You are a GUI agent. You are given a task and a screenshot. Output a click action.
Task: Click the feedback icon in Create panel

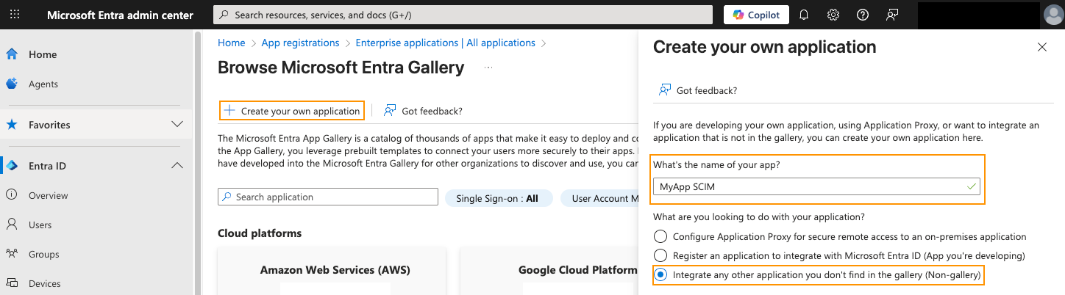[x=665, y=90]
